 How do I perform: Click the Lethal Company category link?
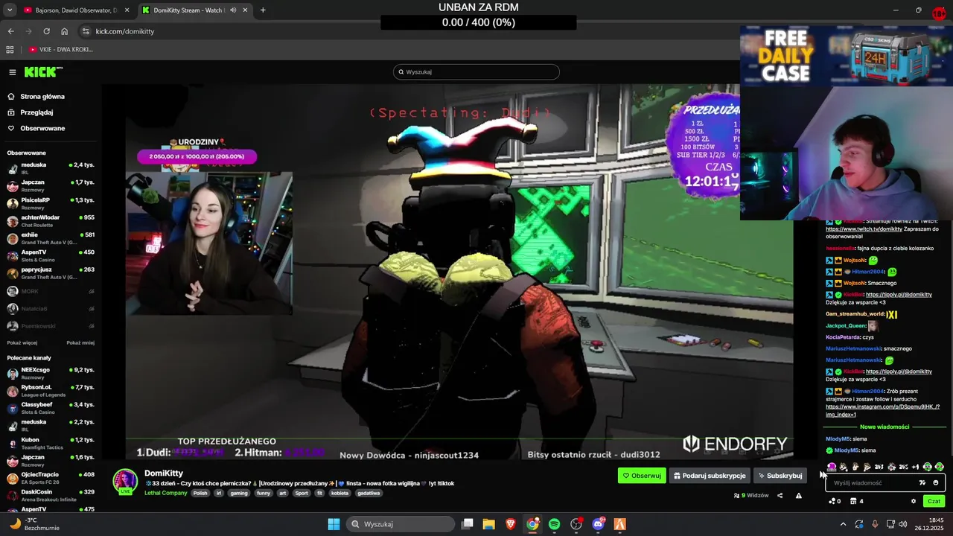click(x=166, y=493)
